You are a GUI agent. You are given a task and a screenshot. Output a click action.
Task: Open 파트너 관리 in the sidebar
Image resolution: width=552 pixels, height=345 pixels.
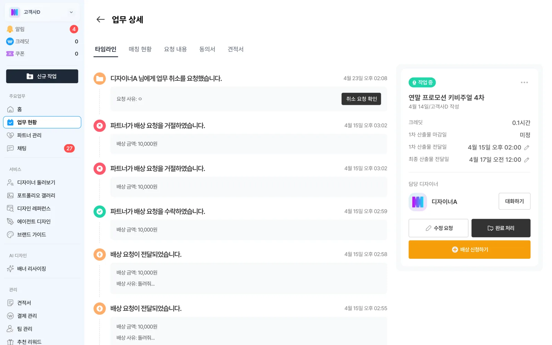[42, 135]
